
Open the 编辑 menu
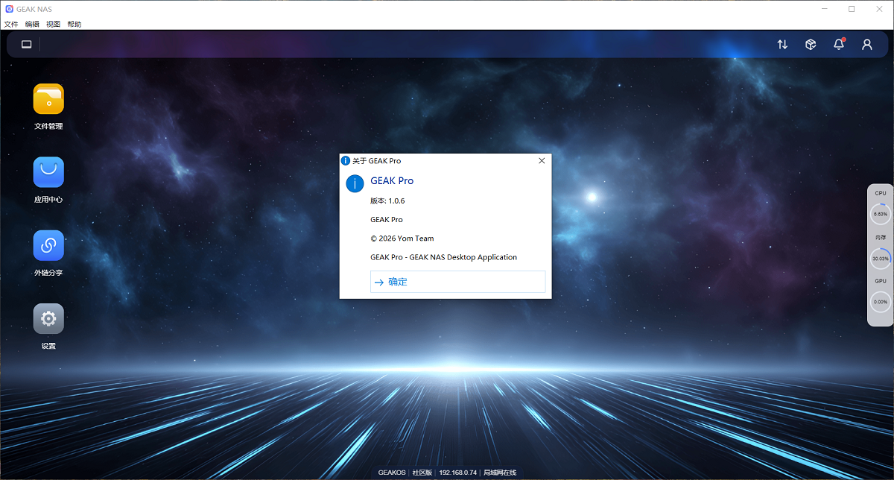coord(32,25)
